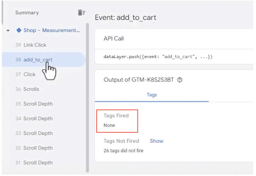Image resolution: width=256 pixels, height=176 pixels.
Task: Select event 38 add_to_cart
Action: pyautogui.click(x=36, y=60)
